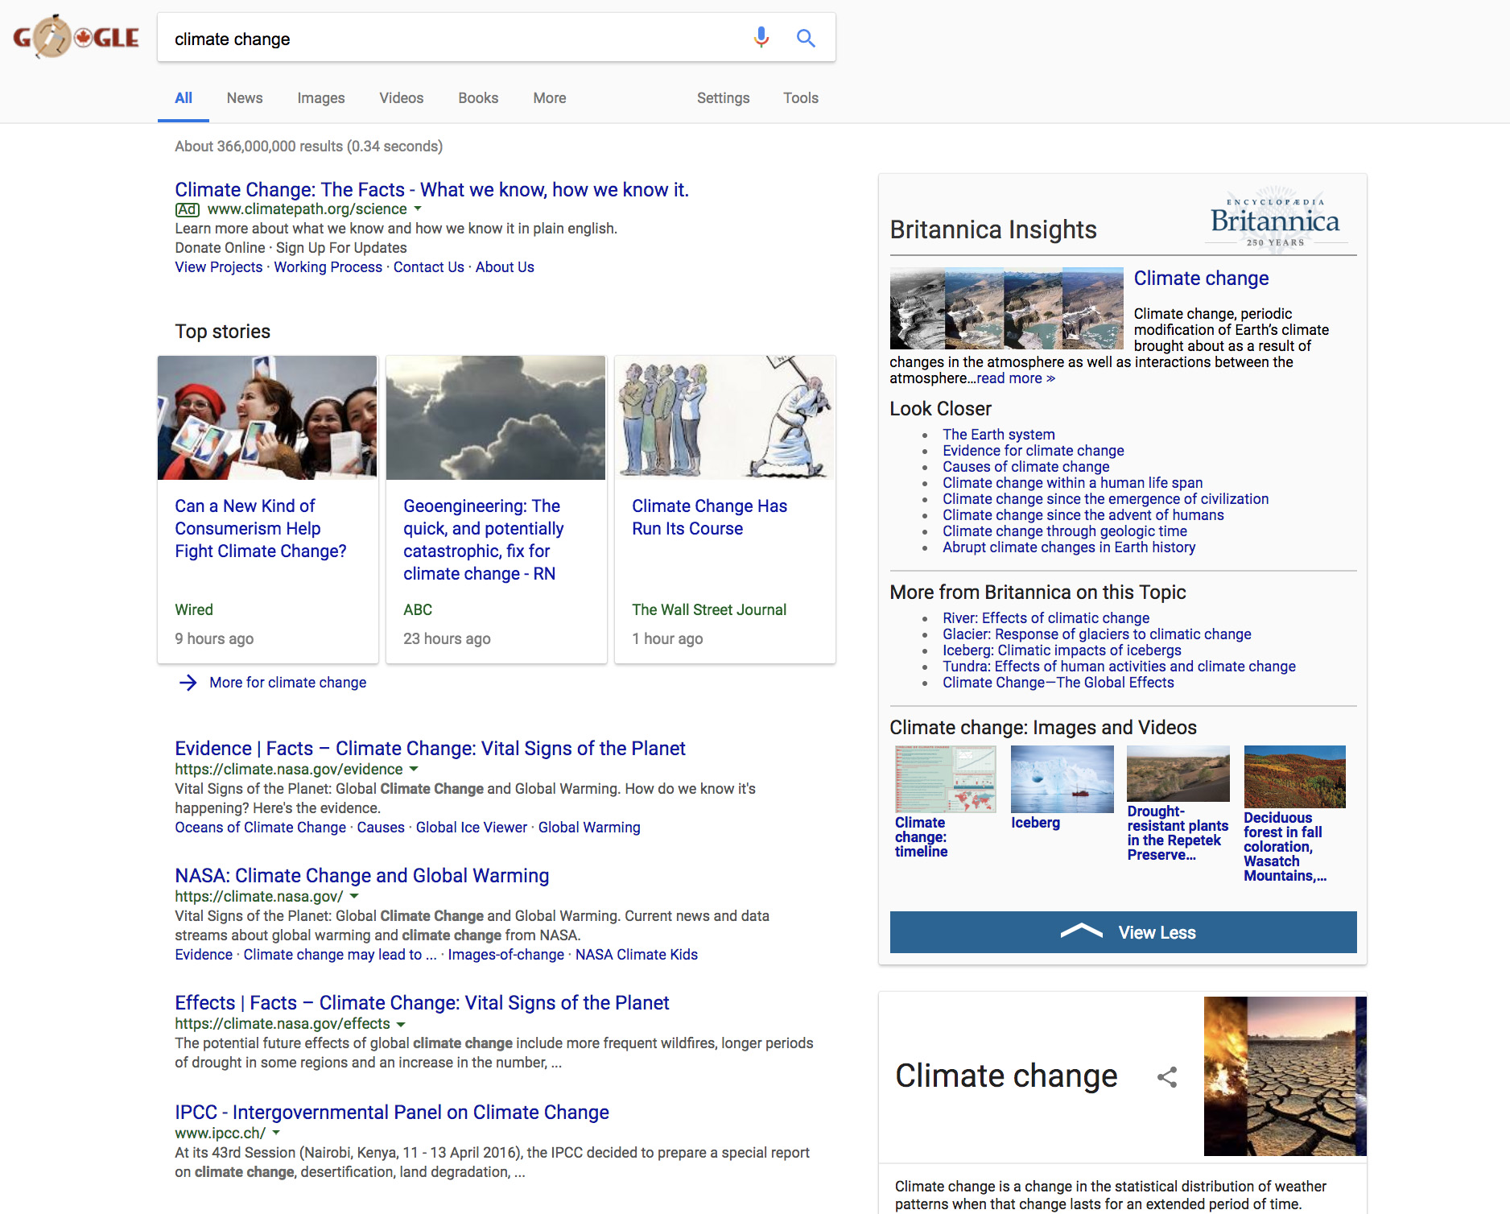This screenshot has width=1510, height=1214.
Task: Open the IPCC Intergovernmental Panel result
Action: pos(392,1113)
